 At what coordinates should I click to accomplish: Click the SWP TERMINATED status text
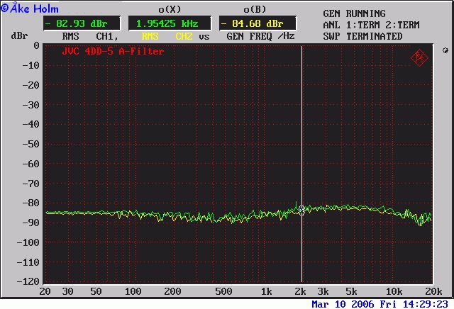click(x=362, y=36)
